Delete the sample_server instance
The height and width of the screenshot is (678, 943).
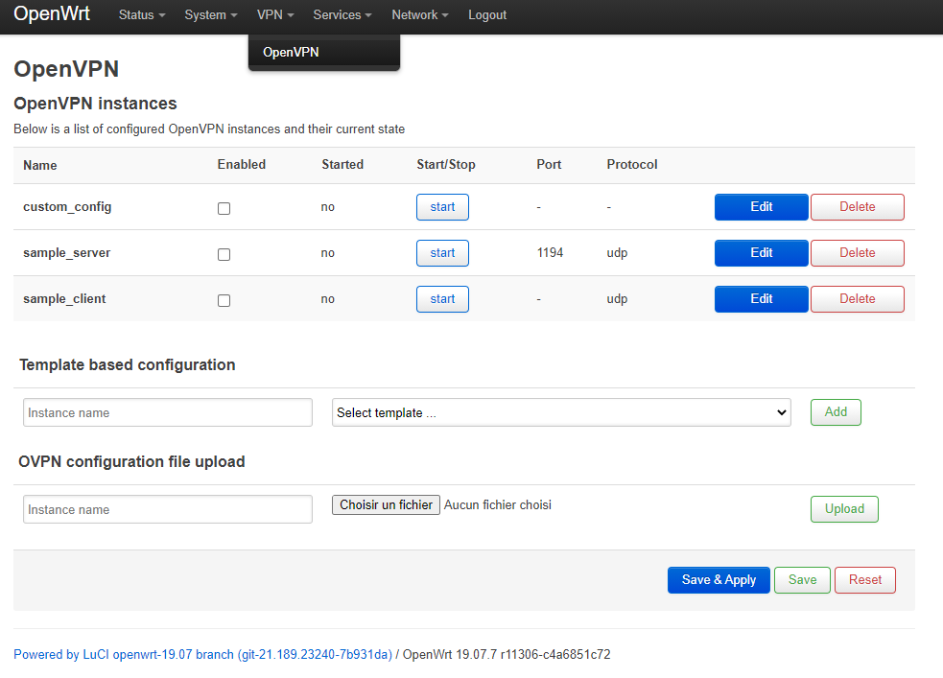857,253
